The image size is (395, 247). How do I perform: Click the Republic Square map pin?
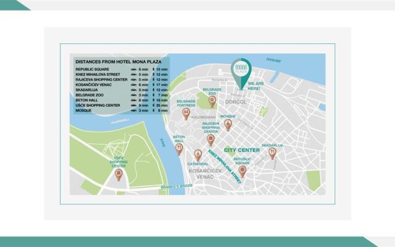pyautogui.click(x=243, y=172)
